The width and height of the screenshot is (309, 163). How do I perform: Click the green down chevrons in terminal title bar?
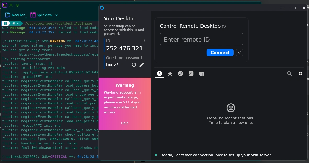[x=17, y=5]
